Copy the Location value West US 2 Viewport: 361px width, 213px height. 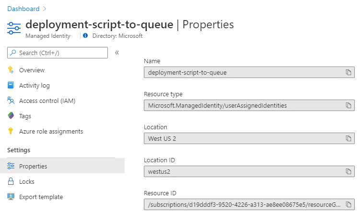[x=349, y=138]
